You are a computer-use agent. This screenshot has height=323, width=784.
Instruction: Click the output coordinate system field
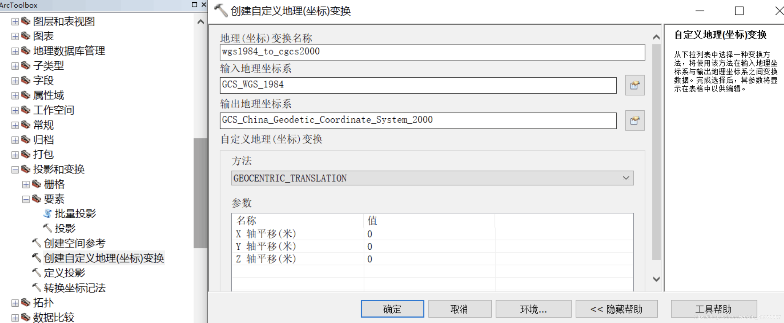tap(418, 121)
